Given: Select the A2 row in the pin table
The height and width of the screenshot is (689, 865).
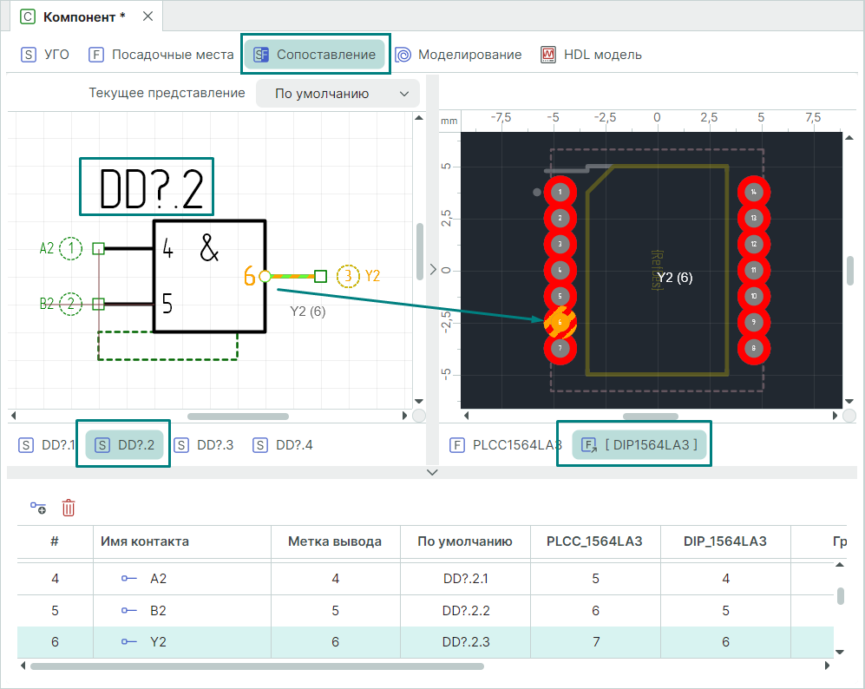Looking at the screenshot, I should click(x=156, y=578).
